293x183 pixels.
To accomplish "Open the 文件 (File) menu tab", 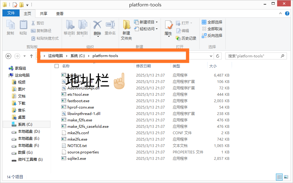I will point(11,13).
